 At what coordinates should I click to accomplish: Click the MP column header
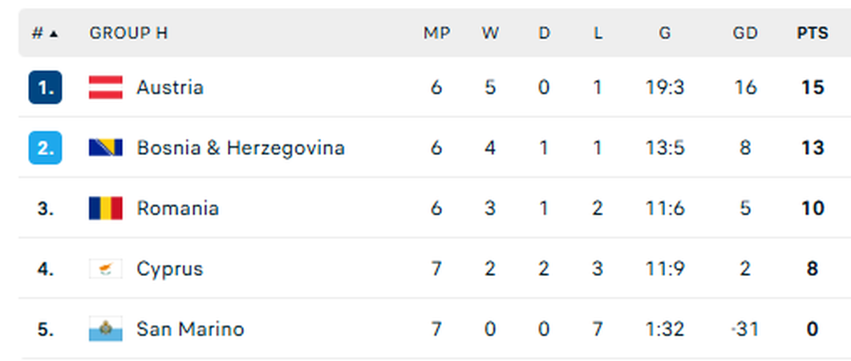pos(436,34)
